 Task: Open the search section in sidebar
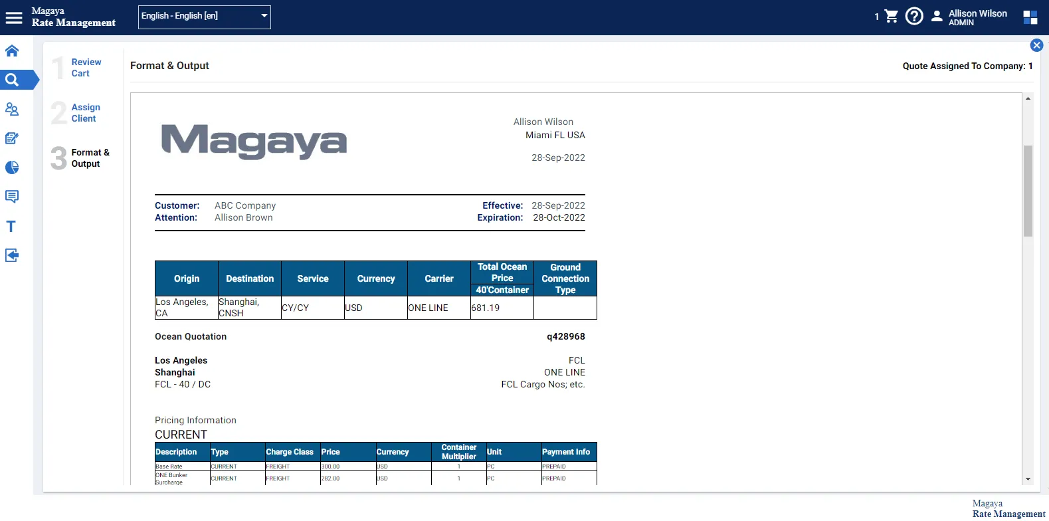[x=12, y=80]
